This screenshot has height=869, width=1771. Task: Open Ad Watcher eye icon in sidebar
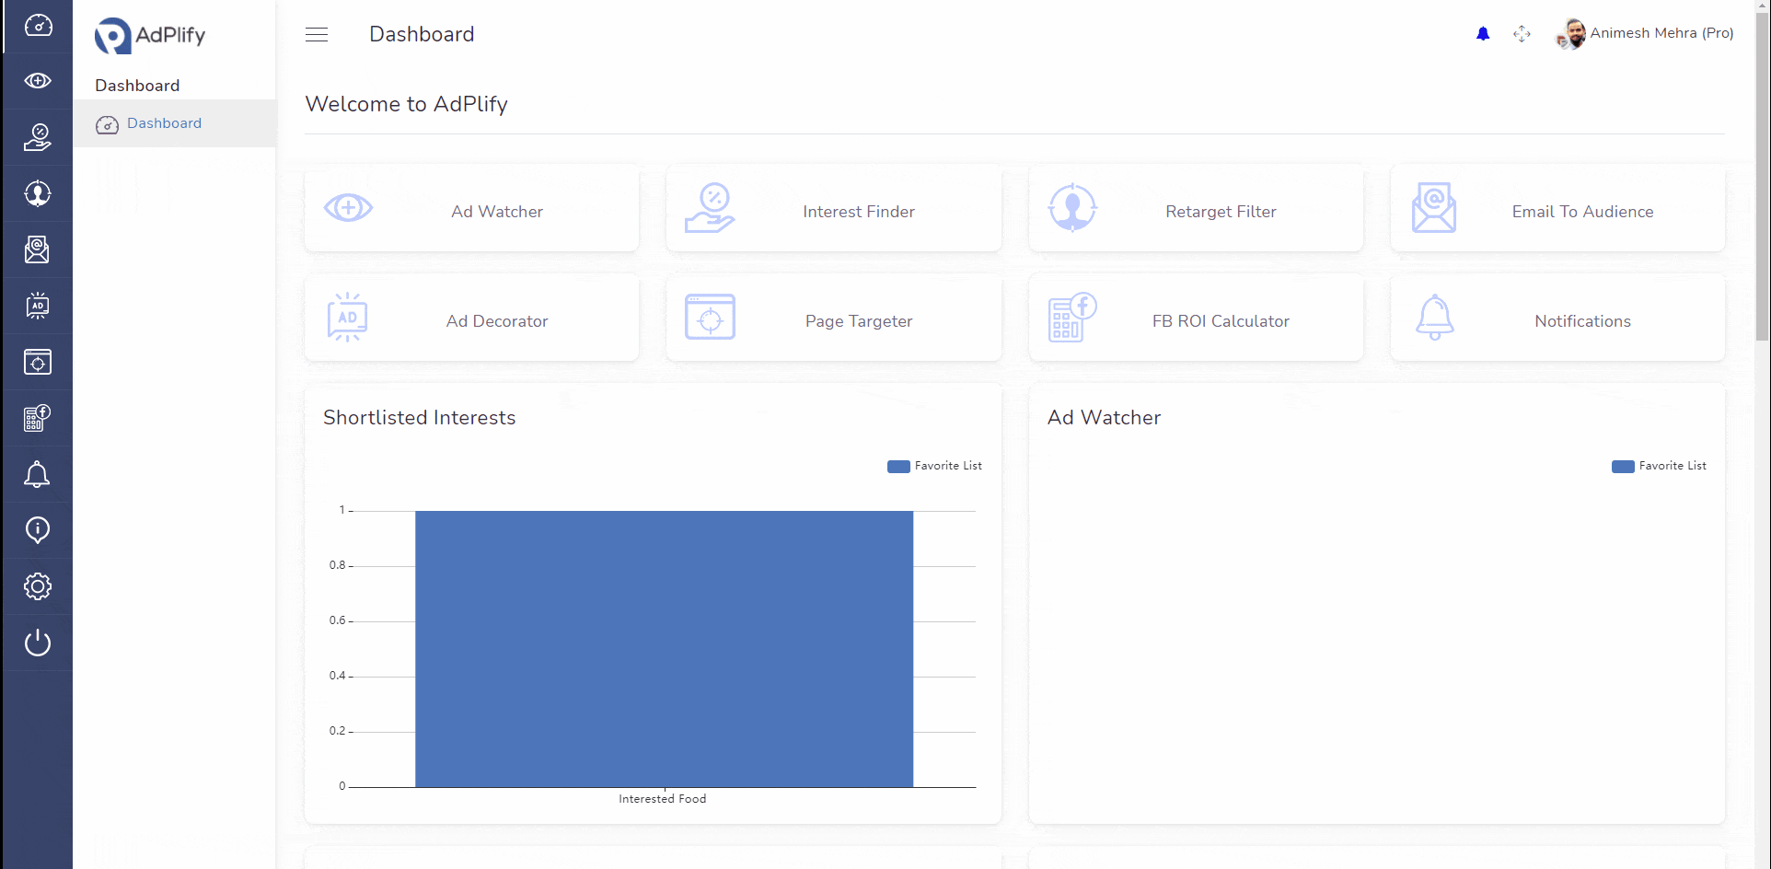(38, 81)
